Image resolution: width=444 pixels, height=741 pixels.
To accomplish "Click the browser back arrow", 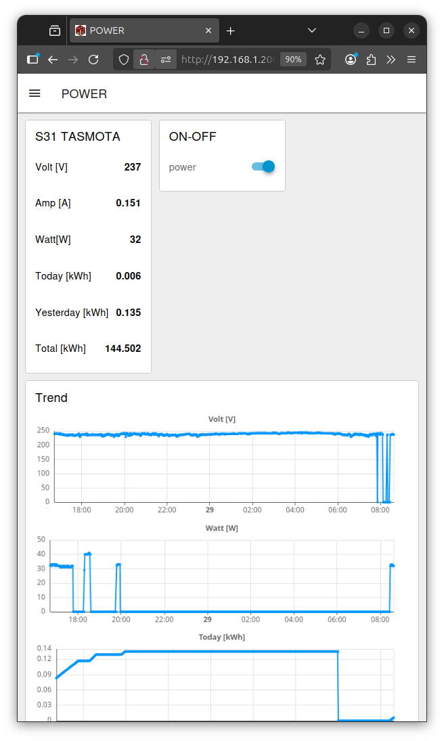I will [53, 60].
